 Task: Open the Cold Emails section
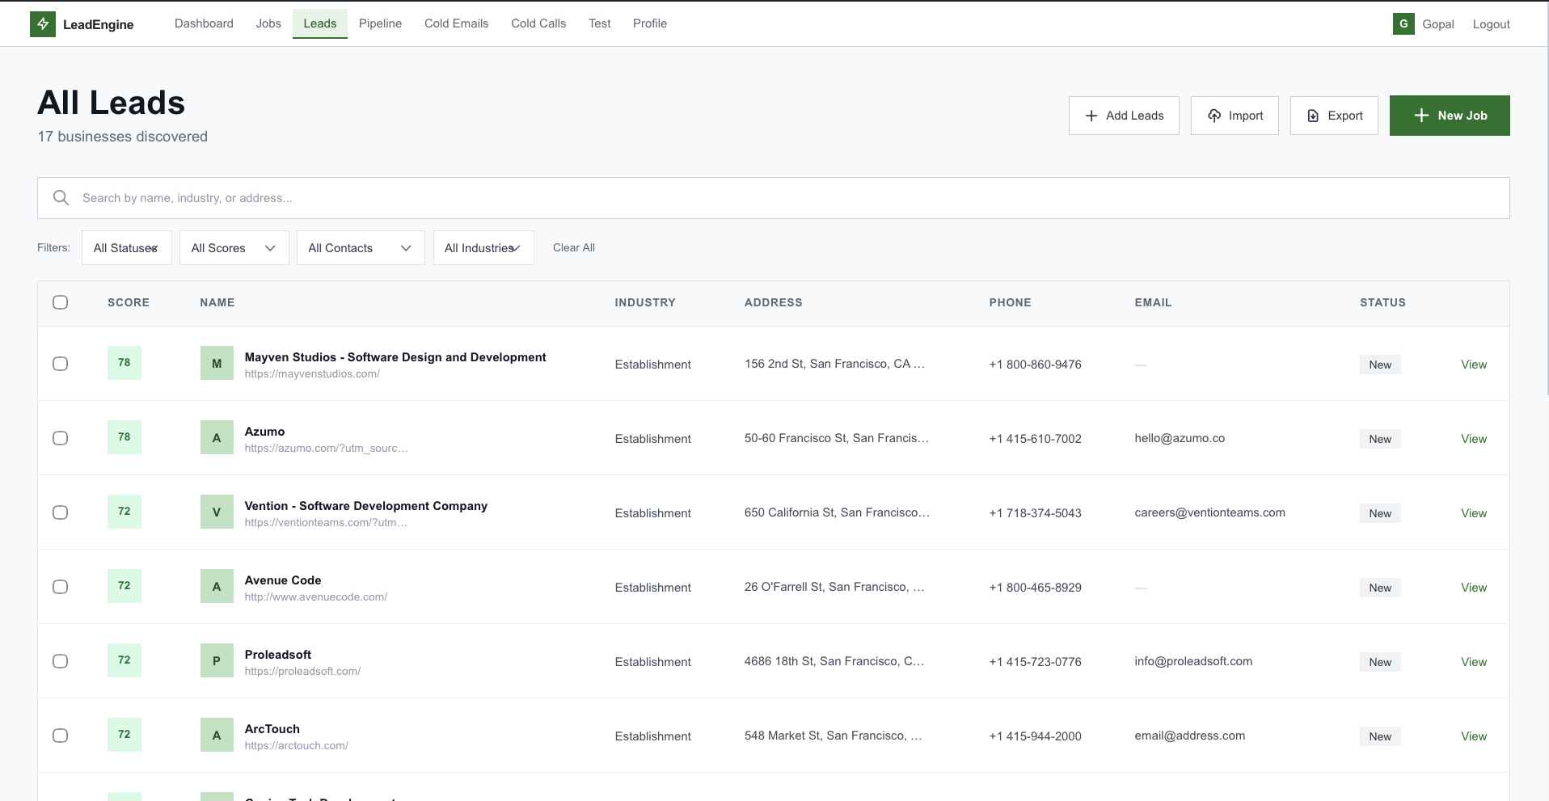[x=456, y=23]
